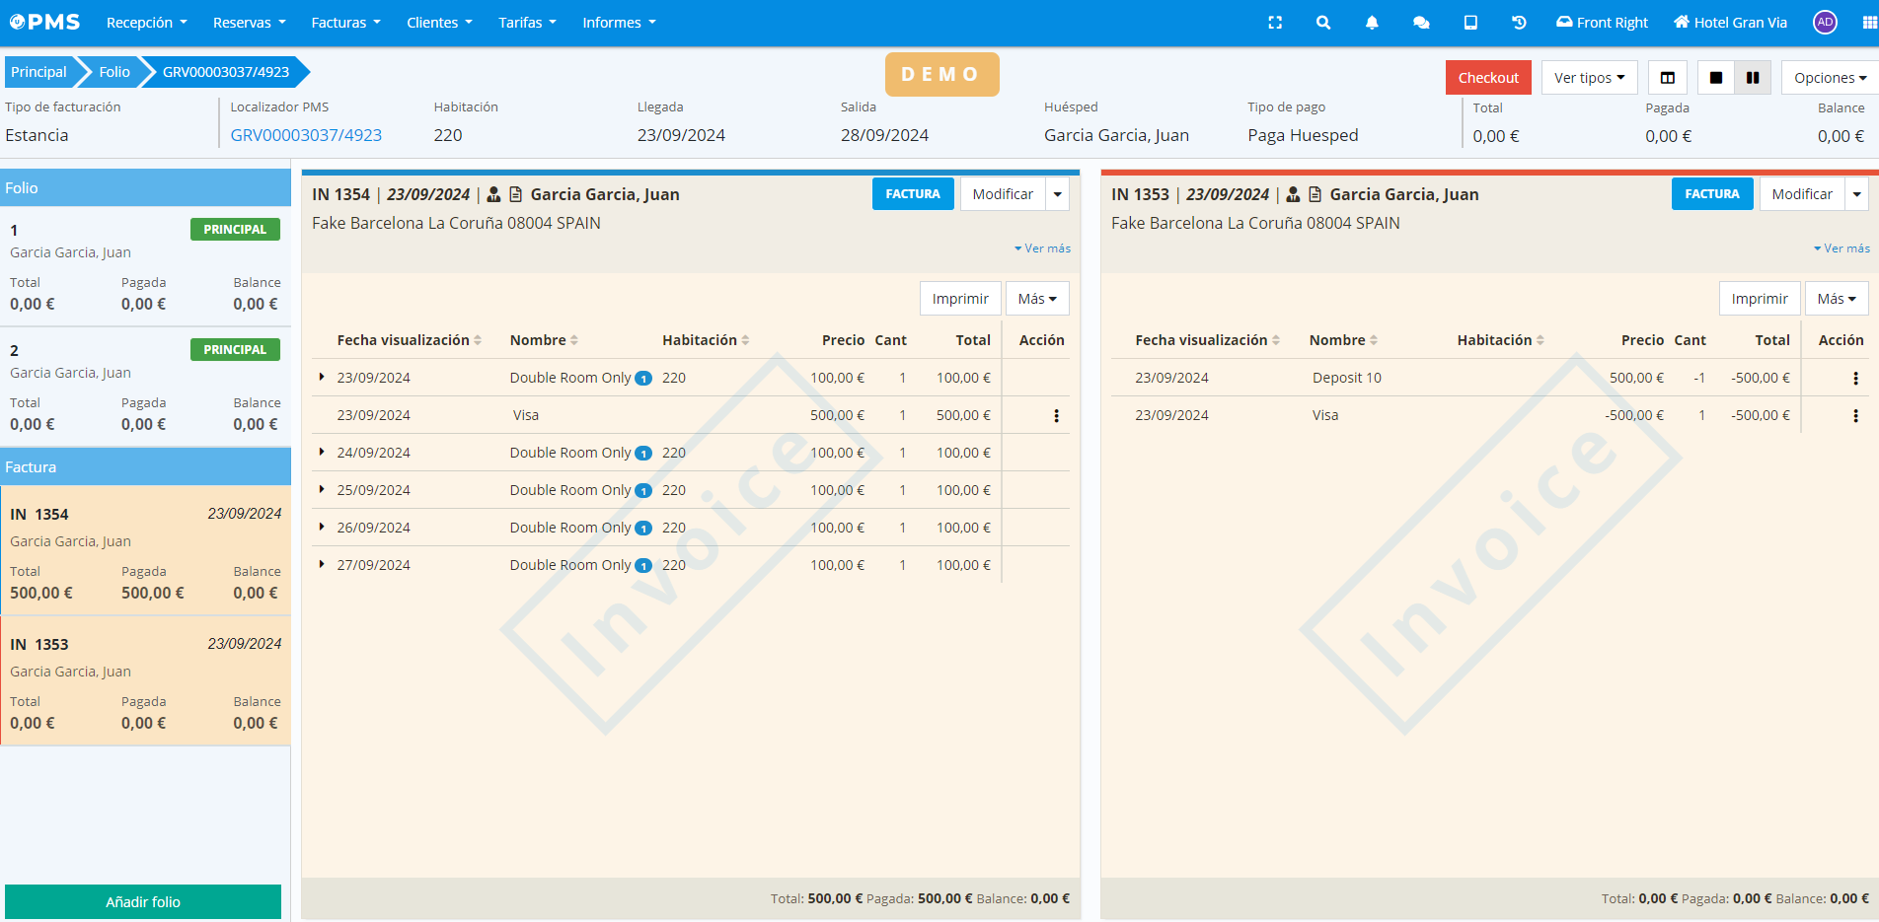
Task: Click the red Checkout button
Action: [1488, 78]
